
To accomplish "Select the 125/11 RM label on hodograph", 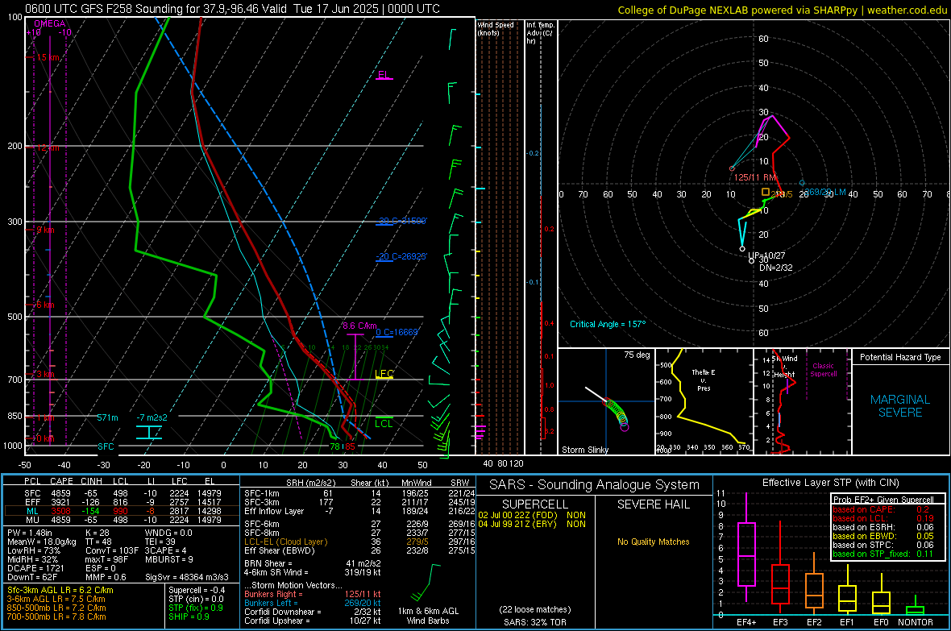I will (x=754, y=177).
